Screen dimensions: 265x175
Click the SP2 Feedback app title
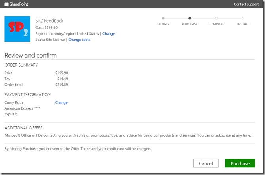49,21
